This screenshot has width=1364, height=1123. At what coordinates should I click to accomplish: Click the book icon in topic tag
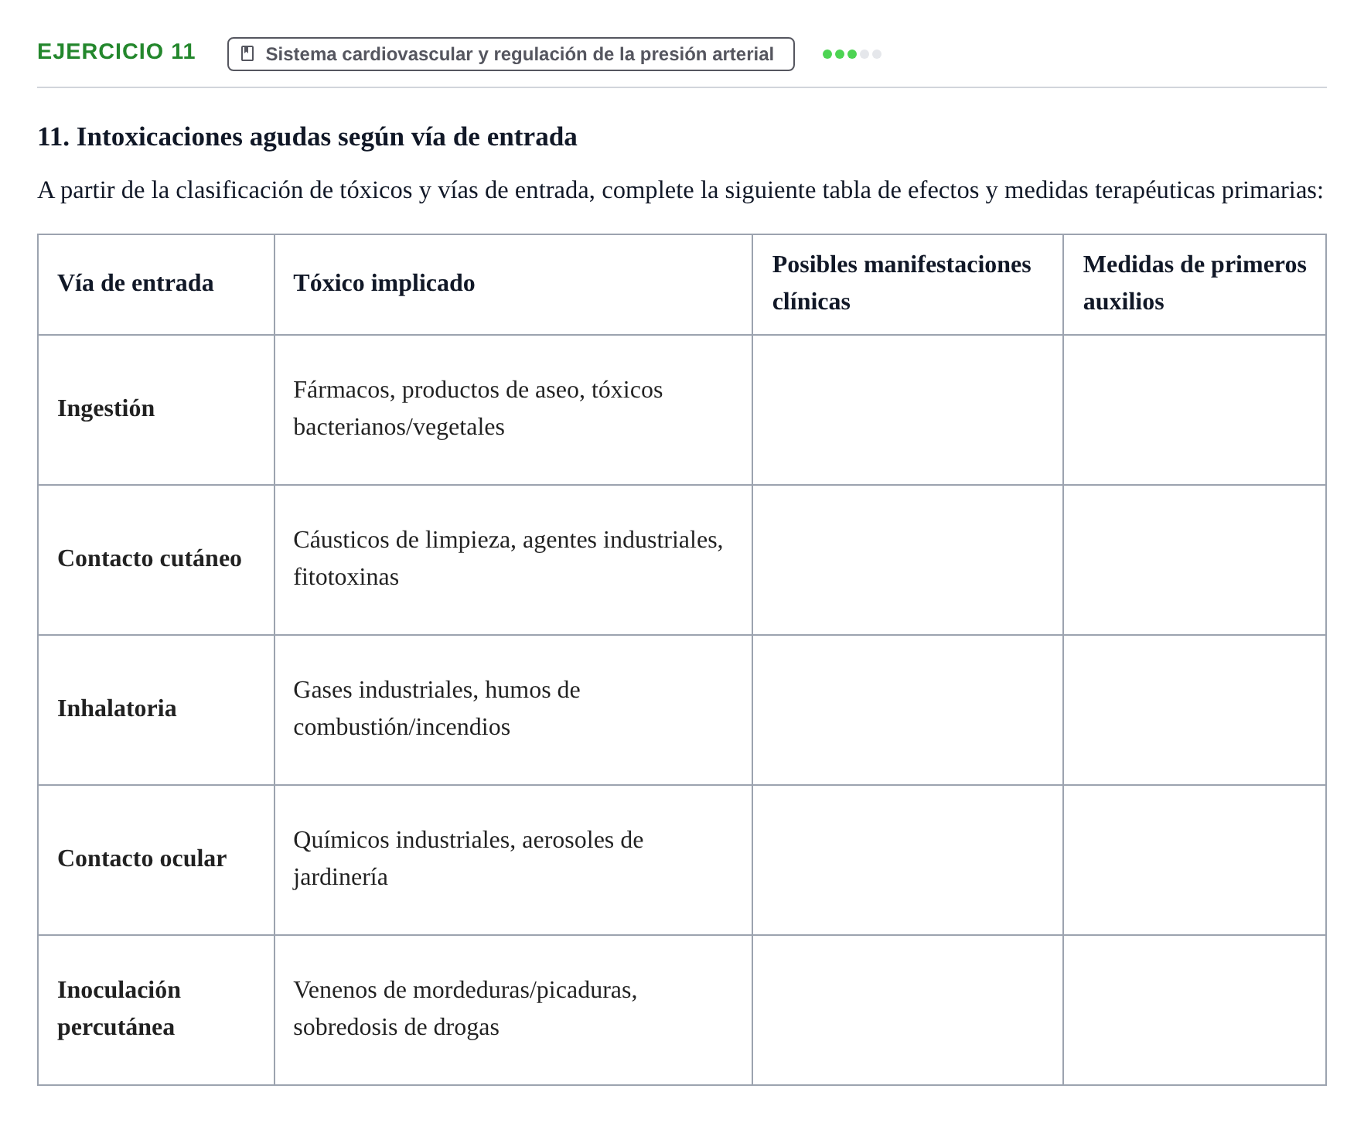pyautogui.click(x=247, y=53)
